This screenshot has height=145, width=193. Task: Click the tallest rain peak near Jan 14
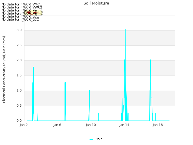126,30
